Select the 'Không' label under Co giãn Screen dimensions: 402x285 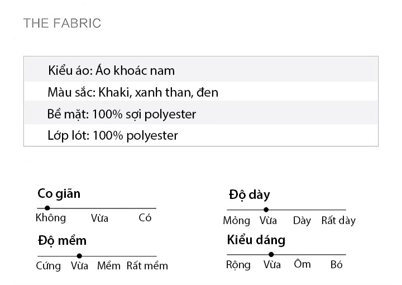[x=51, y=218]
